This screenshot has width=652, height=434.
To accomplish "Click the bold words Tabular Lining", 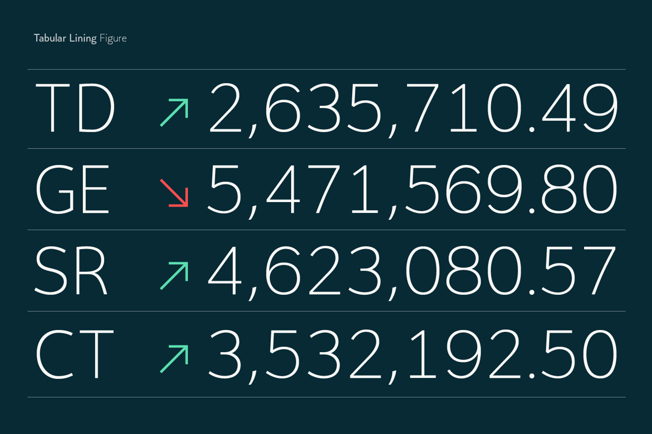I will click(x=65, y=39).
